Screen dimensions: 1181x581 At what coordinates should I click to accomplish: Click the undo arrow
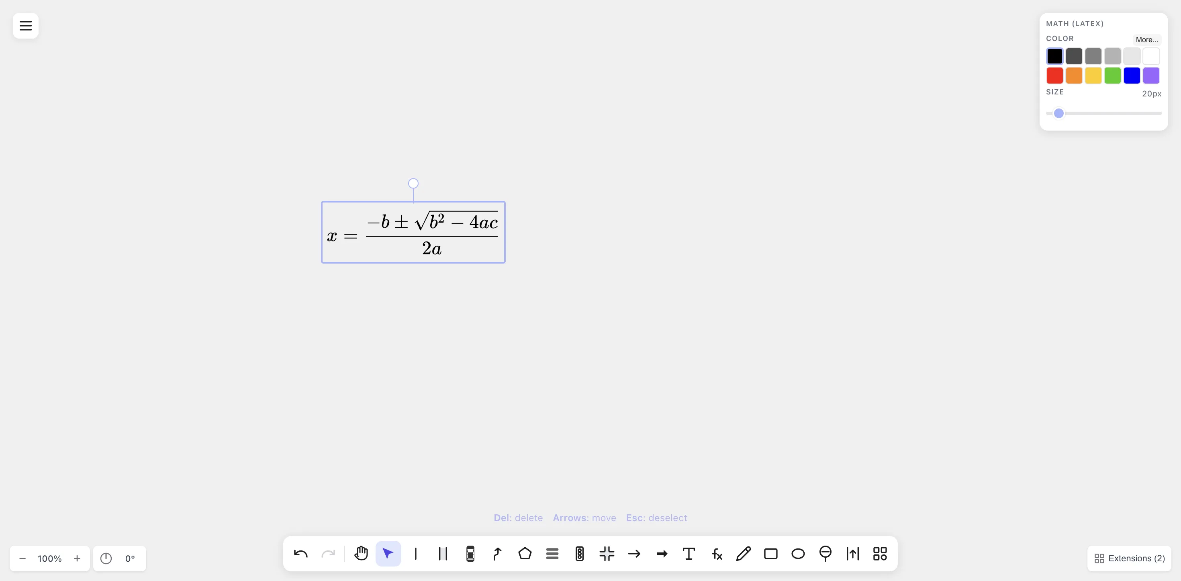(x=301, y=554)
